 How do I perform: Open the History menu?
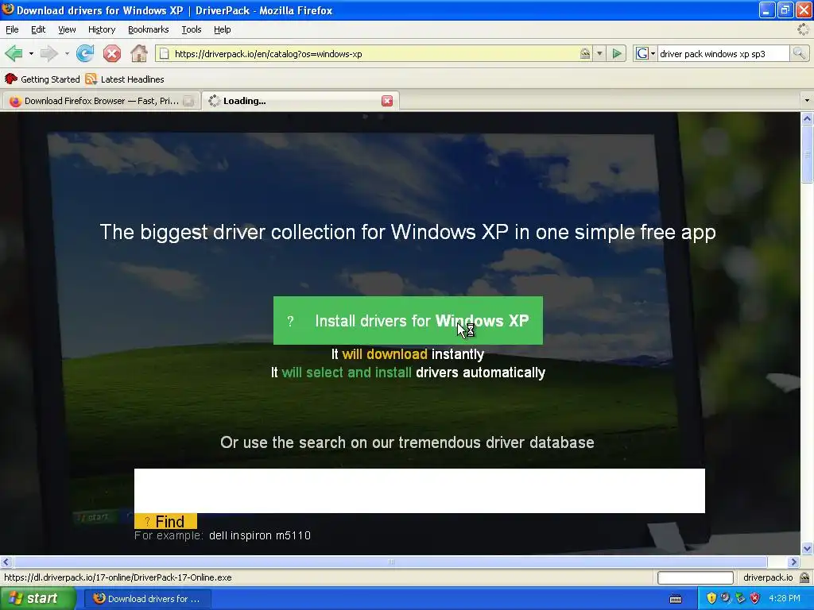tap(102, 29)
